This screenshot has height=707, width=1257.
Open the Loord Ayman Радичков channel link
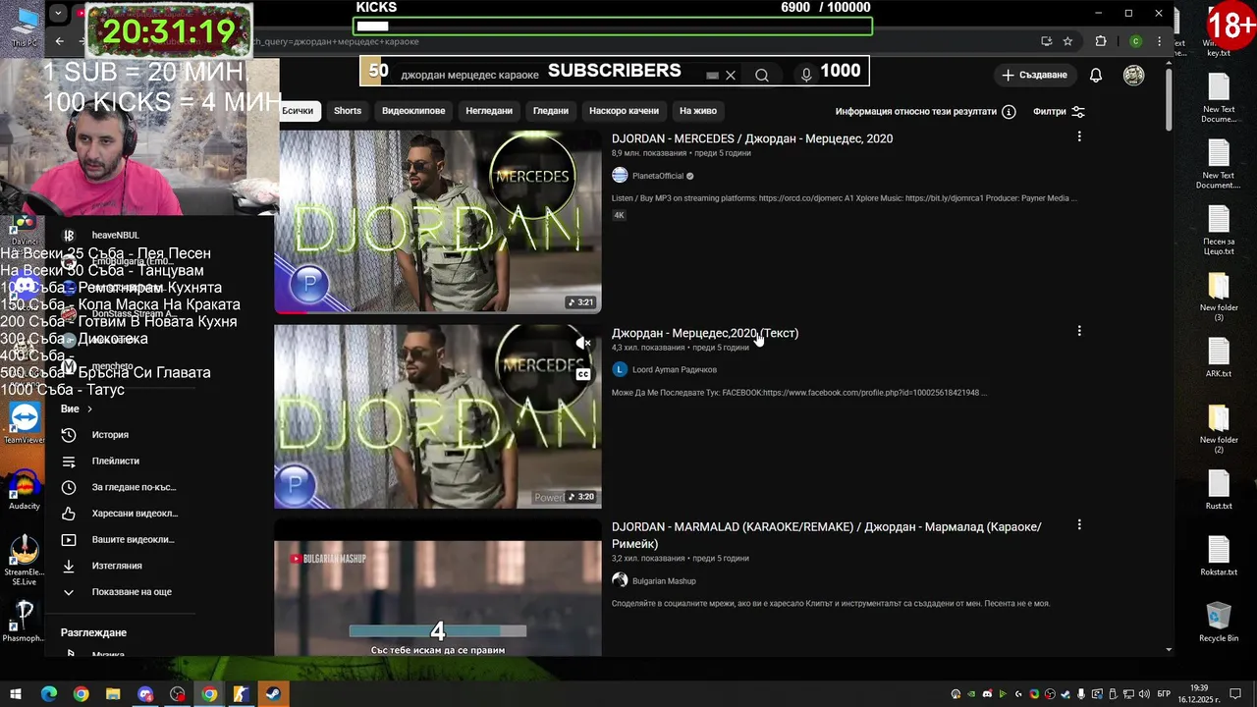click(x=675, y=370)
